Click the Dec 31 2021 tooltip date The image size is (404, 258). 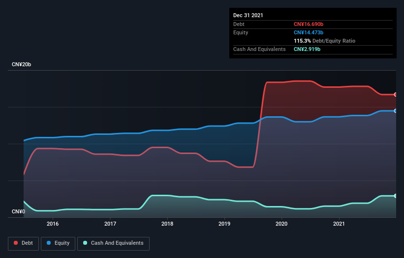(248, 15)
